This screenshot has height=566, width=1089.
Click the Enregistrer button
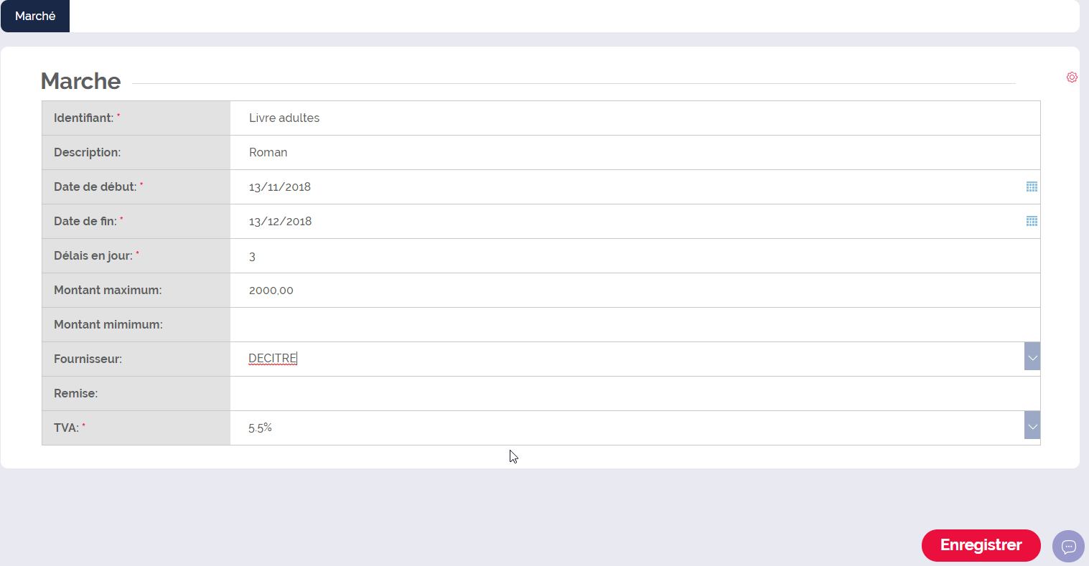pyautogui.click(x=981, y=545)
